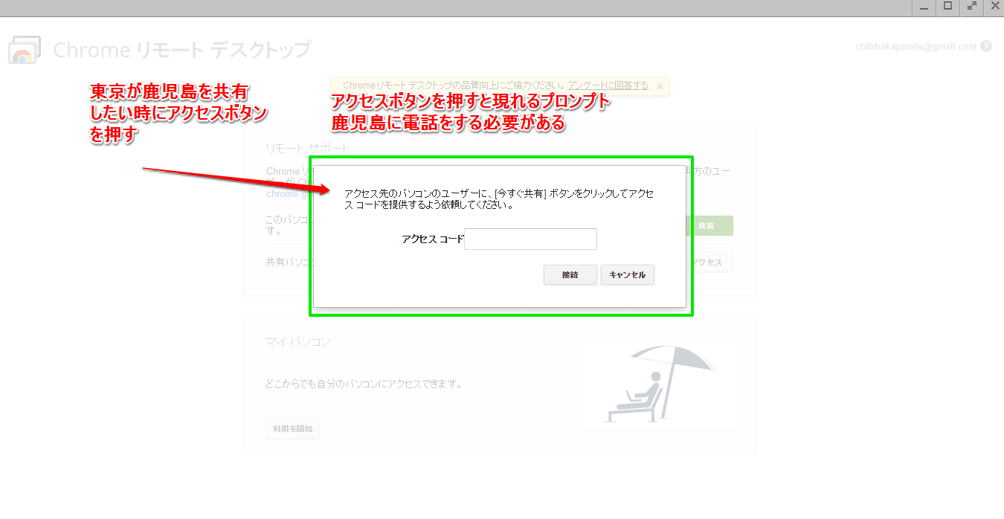Focus the アクセス コード input field
This screenshot has height=519, width=1004.
pyautogui.click(x=530, y=239)
